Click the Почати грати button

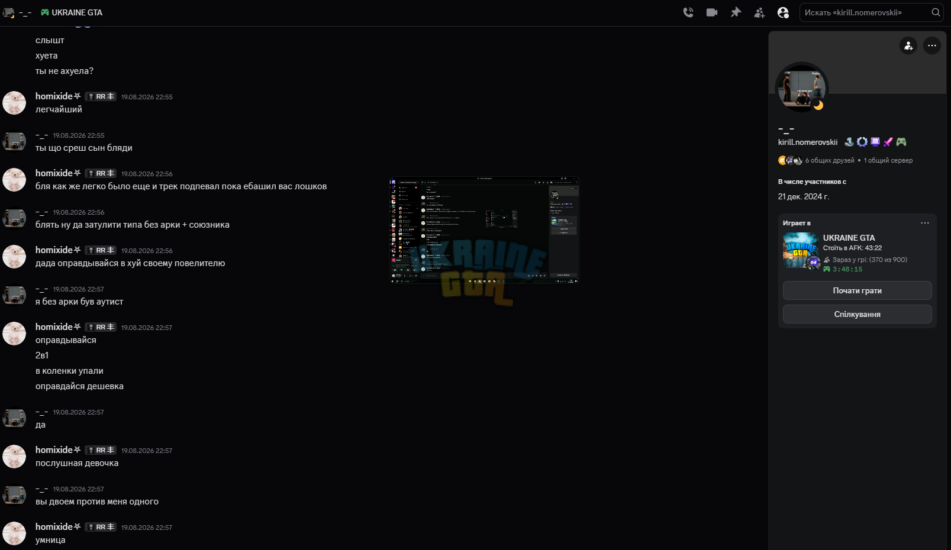857,290
